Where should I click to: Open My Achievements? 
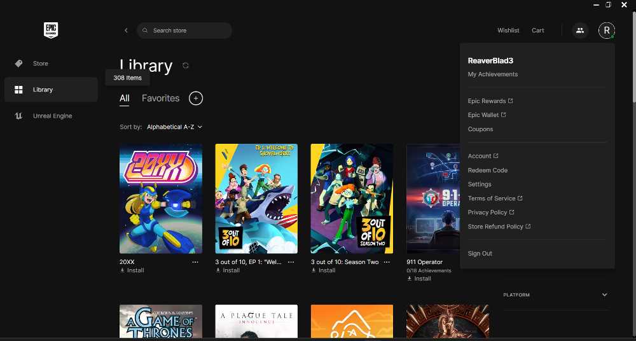click(x=492, y=74)
